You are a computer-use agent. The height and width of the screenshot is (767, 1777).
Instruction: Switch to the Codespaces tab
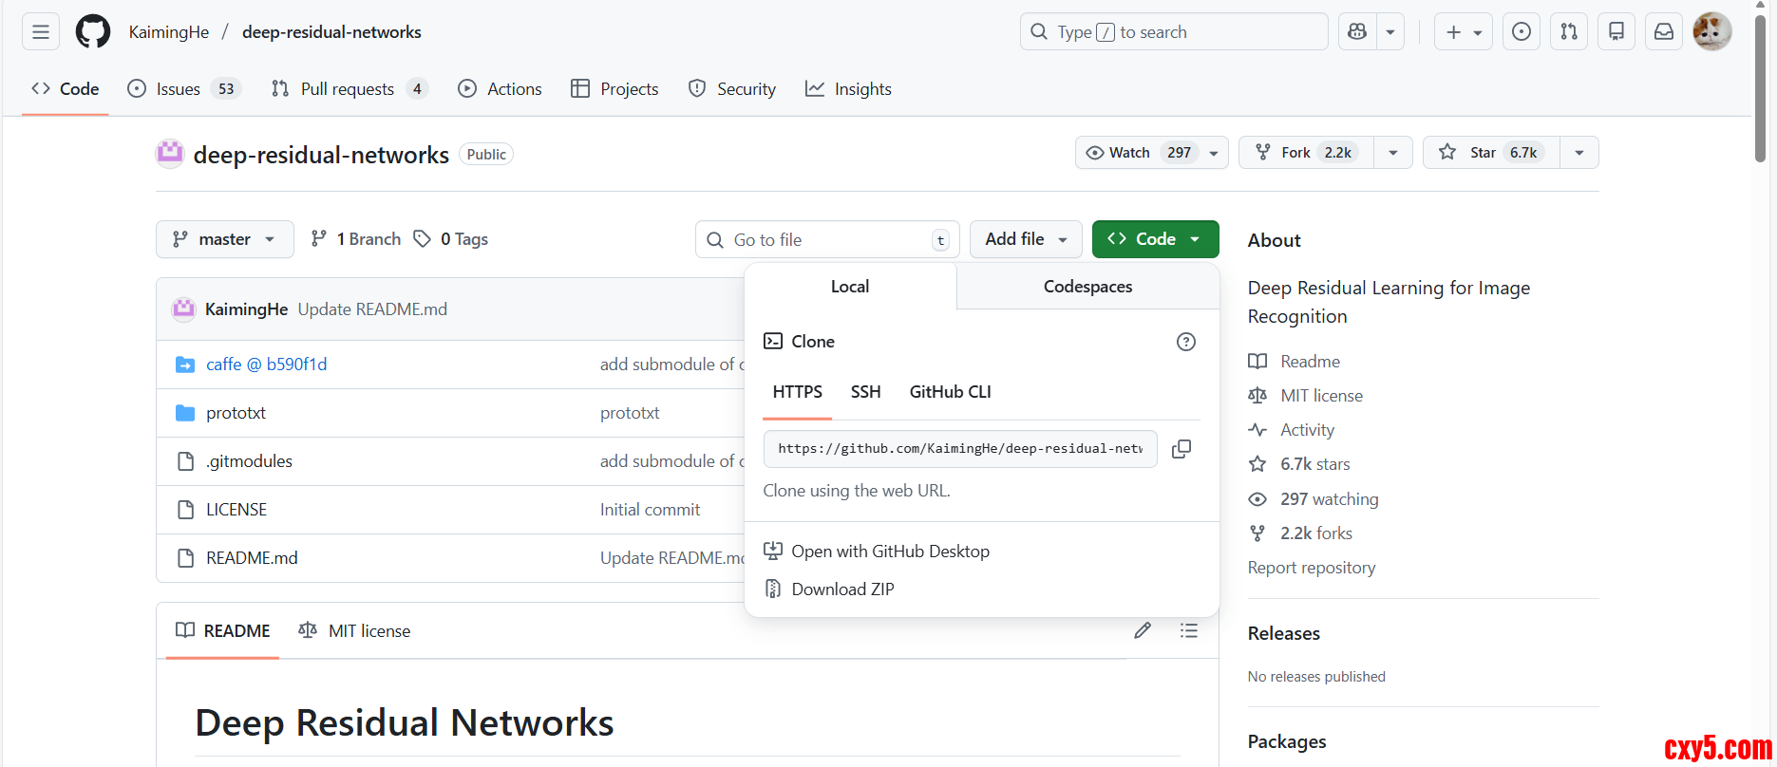click(x=1087, y=287)
